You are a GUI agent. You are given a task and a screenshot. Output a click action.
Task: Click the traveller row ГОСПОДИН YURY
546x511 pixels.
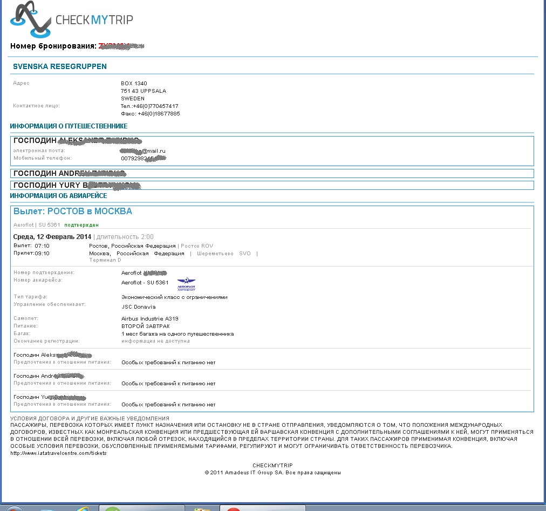[x=272, y=185]
